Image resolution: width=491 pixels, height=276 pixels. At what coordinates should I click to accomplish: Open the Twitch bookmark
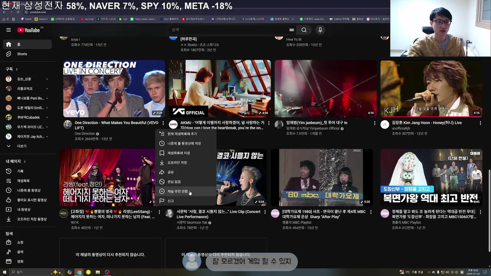pos(26,19)
